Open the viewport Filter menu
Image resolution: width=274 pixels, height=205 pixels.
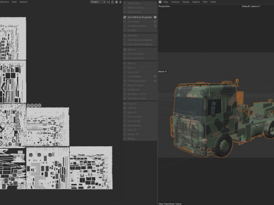(205, 2)
